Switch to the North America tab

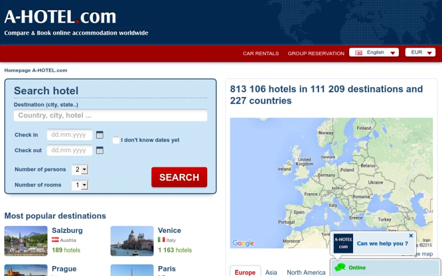click(306, 272)
